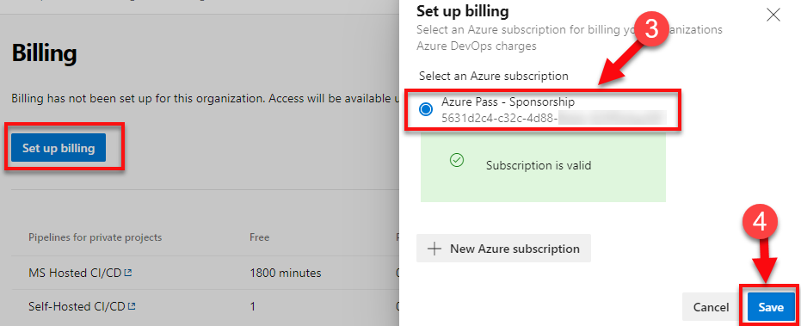Open the Self-Hosted CI/CD link
This screenshot has height=326, width=801.
pos(77,306)
